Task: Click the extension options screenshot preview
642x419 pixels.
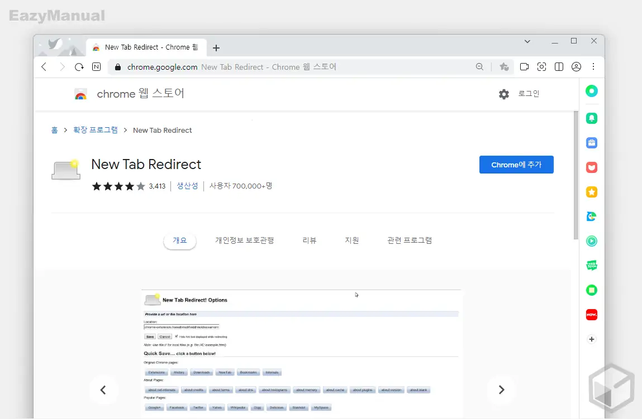Action: (x=301, y=354)
